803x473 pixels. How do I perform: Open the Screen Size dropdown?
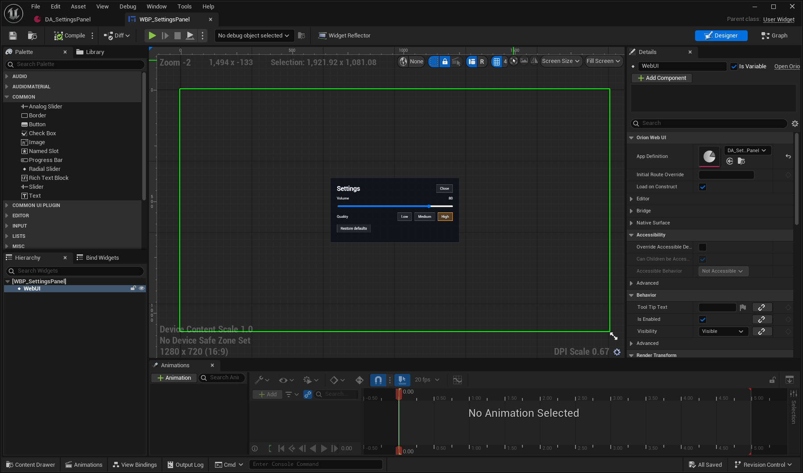[561, 62]
